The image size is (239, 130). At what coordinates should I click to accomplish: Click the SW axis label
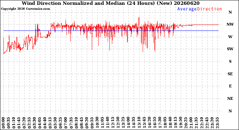click(230, 49)
